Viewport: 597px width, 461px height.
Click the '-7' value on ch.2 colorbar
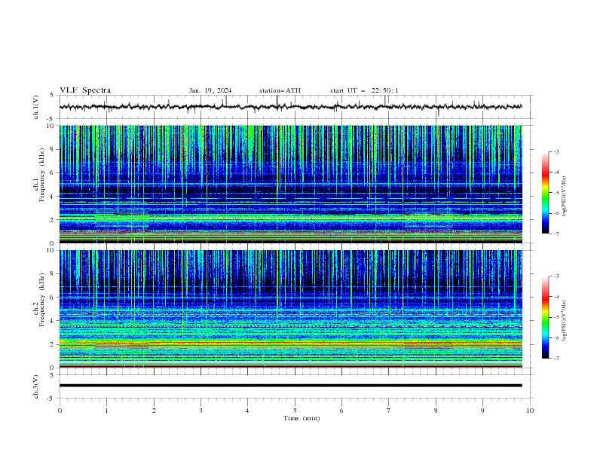pos(556,359)
